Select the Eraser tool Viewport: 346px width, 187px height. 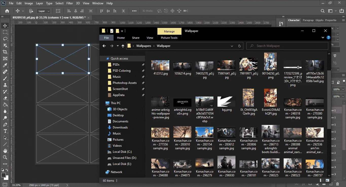[5, 98]
